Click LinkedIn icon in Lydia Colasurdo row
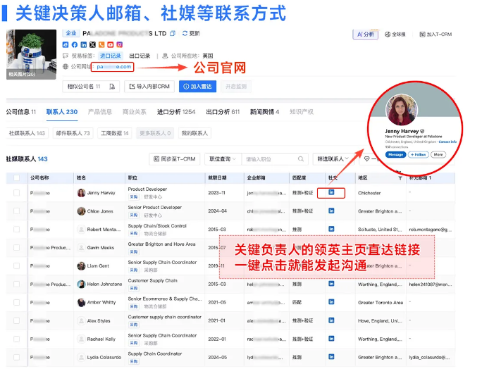 pos(331,357)
